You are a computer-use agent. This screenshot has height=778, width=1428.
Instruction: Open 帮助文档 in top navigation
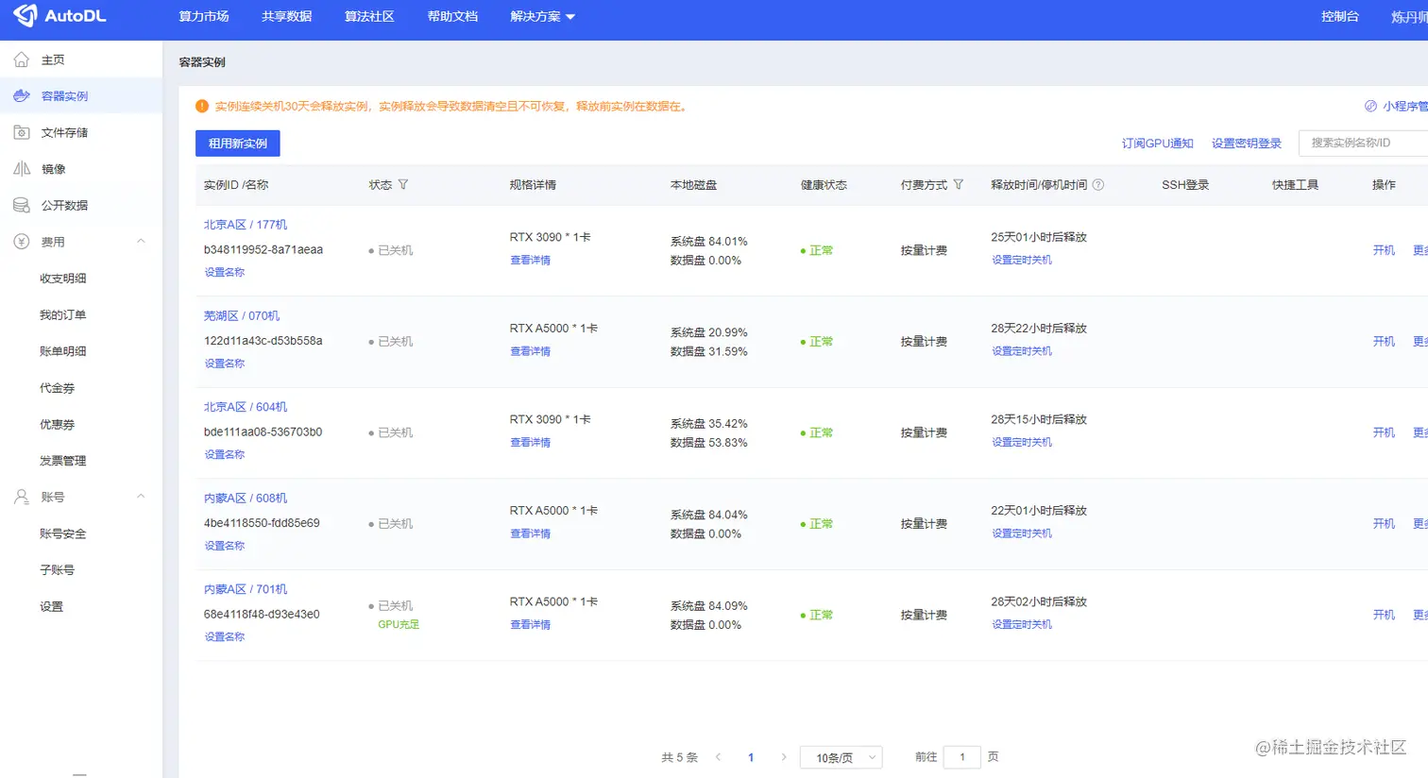coord(452,16)
